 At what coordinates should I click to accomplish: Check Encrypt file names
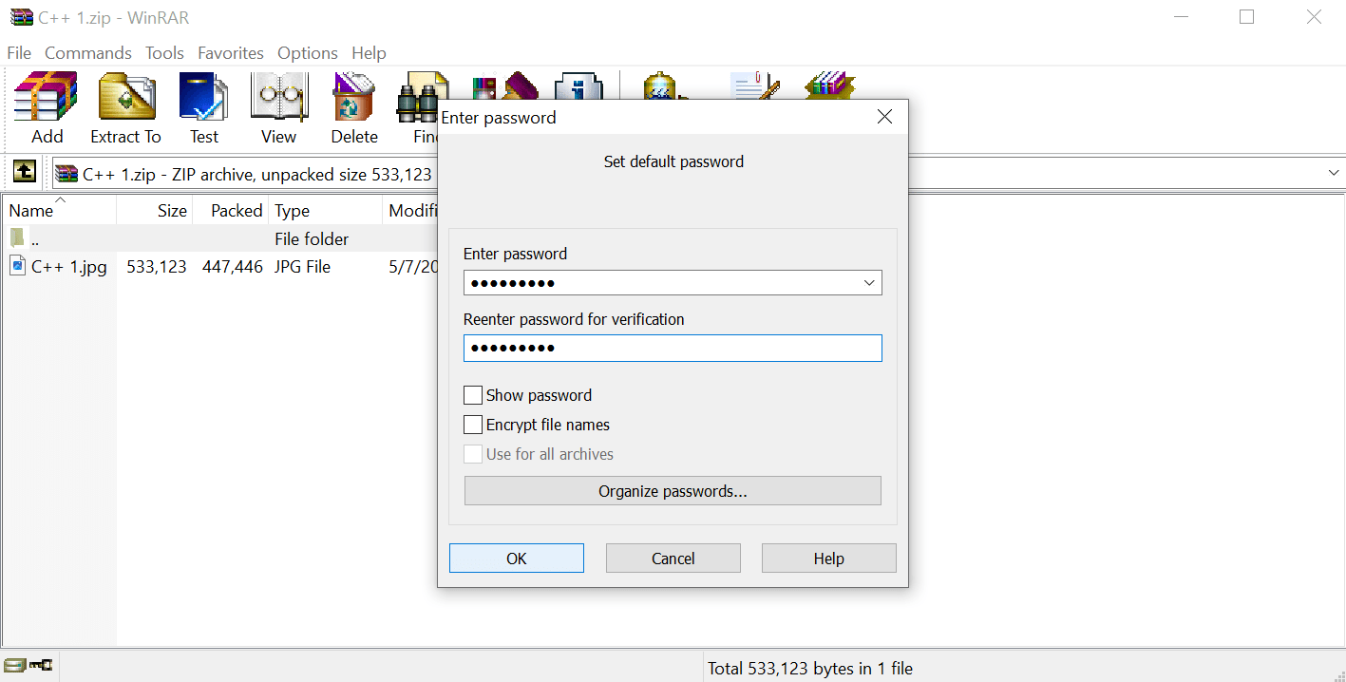473,425
